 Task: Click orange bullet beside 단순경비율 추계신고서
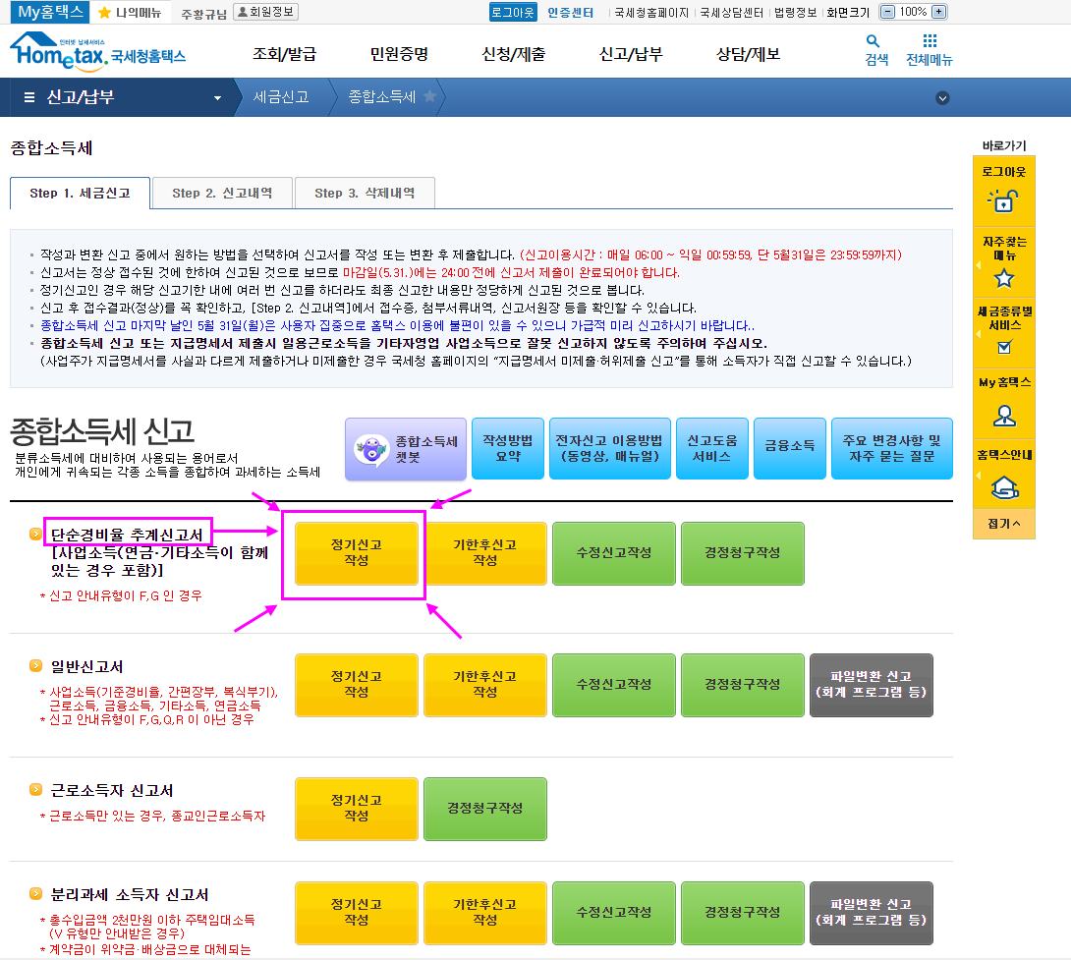(35, 534)
